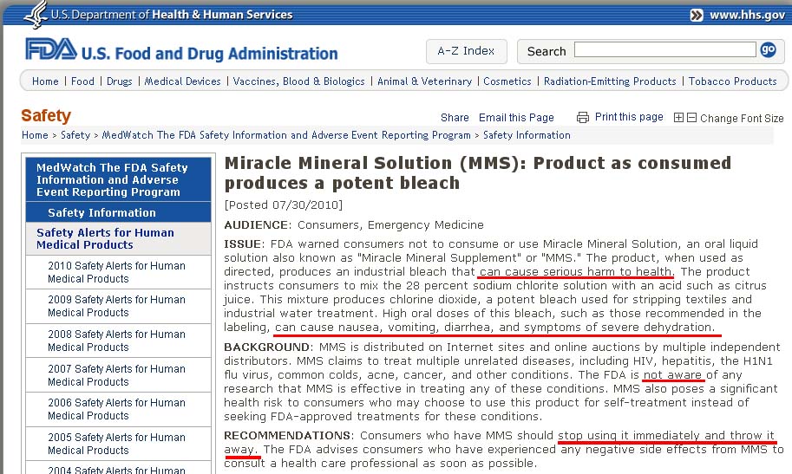The height and width of the screenshot is (474, 792).
Task: Click the Email this Page link
Action: (516, 118)
